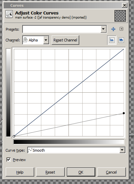Open the Curve type Smooth dropdown
This screenshot has height=184, width=134.
[77, 150]
